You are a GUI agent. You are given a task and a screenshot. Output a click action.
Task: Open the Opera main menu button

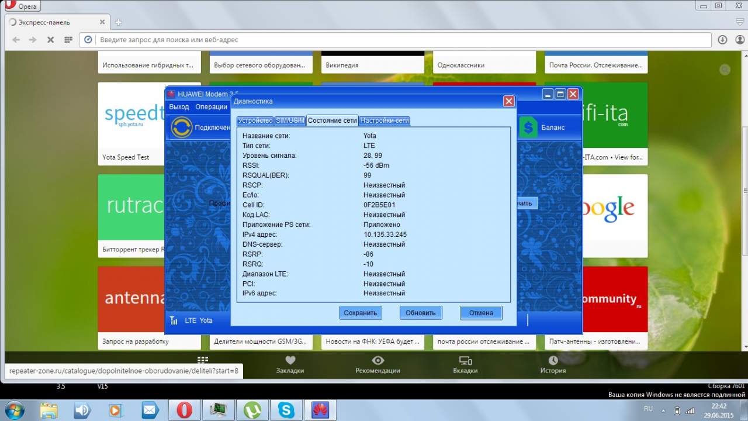(21, 6)
